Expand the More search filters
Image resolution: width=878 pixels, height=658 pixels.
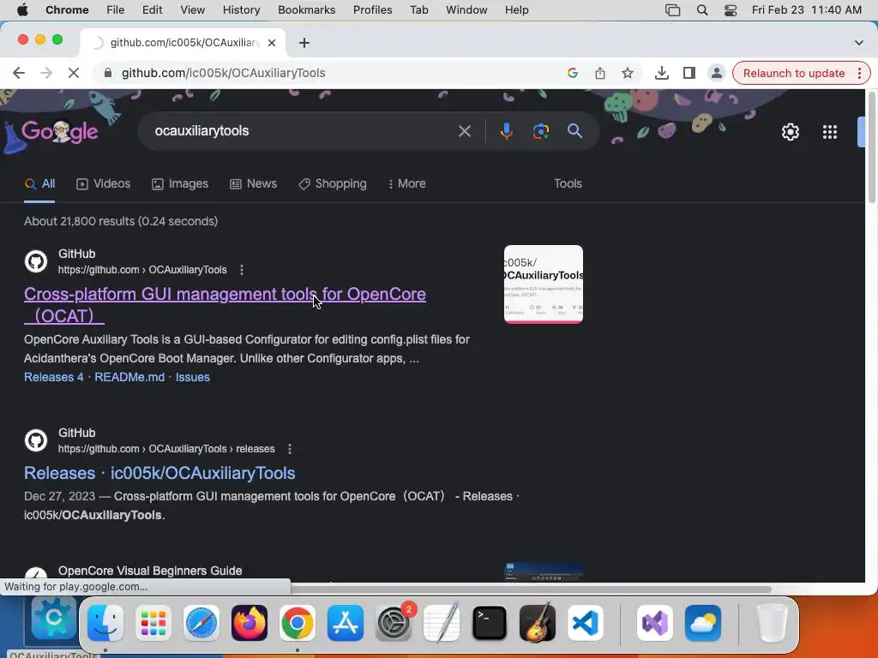coord(407,184)
